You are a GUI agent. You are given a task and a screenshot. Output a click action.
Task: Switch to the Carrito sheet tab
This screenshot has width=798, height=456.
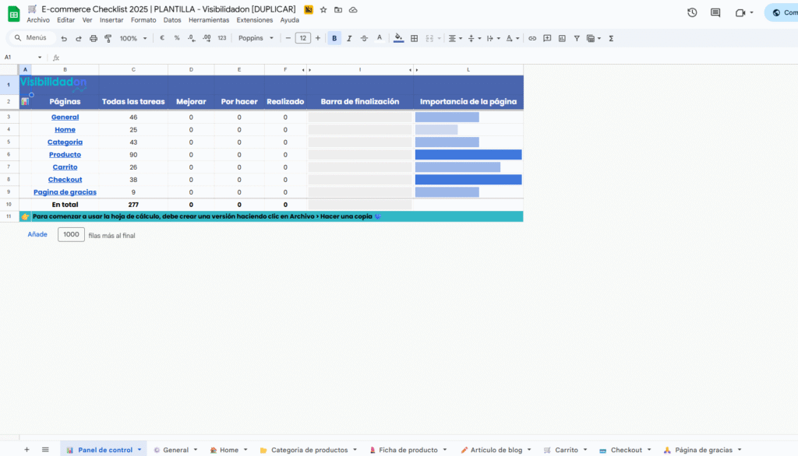(566, 450)
